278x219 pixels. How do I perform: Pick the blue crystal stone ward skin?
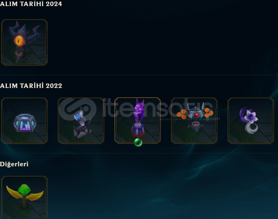tap(81, 120)
